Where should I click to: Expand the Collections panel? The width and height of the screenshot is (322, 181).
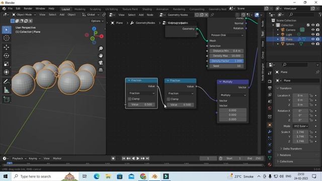pyautogui.click(x=286, y=161)
